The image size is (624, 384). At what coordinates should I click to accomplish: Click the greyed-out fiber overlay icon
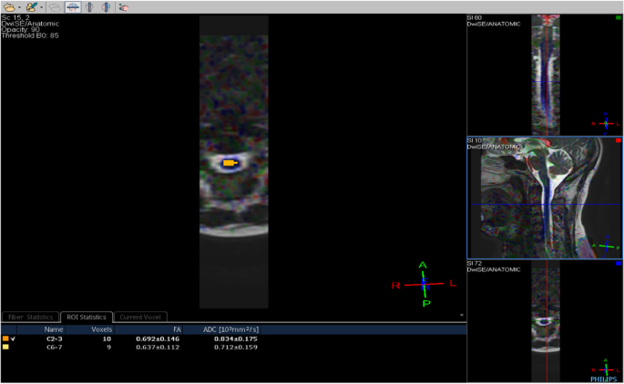55,6
